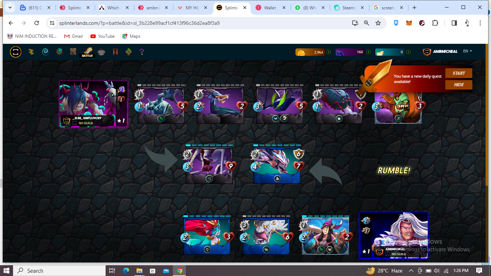Click the ability icon under mermaid card

coord(207,249)
